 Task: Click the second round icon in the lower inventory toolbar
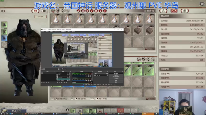click(x=143, y=59)
